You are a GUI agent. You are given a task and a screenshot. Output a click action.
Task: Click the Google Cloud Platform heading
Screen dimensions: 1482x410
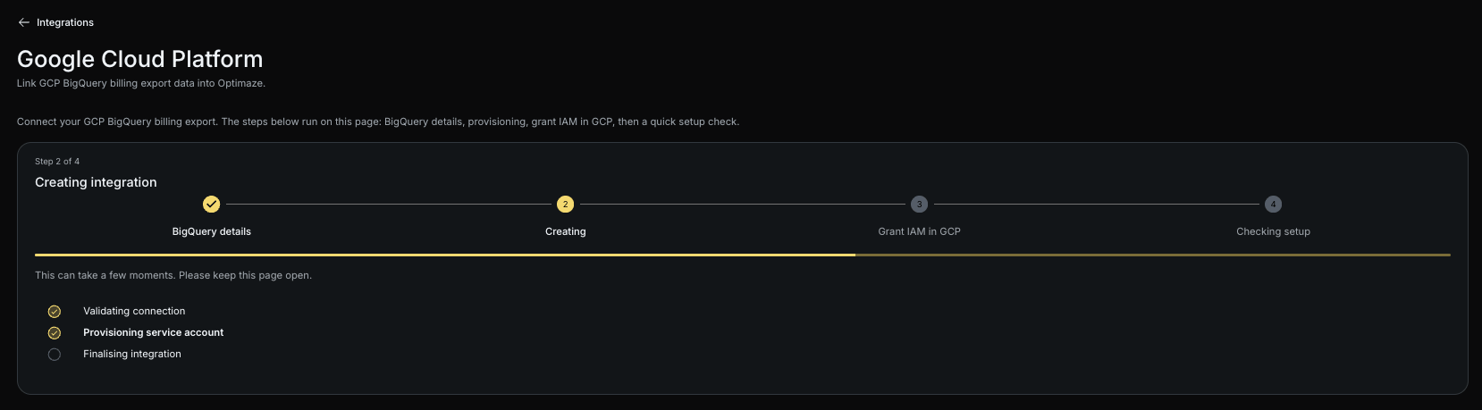pos(140,59)
